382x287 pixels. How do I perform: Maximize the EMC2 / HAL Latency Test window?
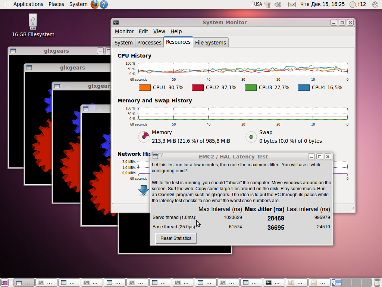(x=320, y=157)
